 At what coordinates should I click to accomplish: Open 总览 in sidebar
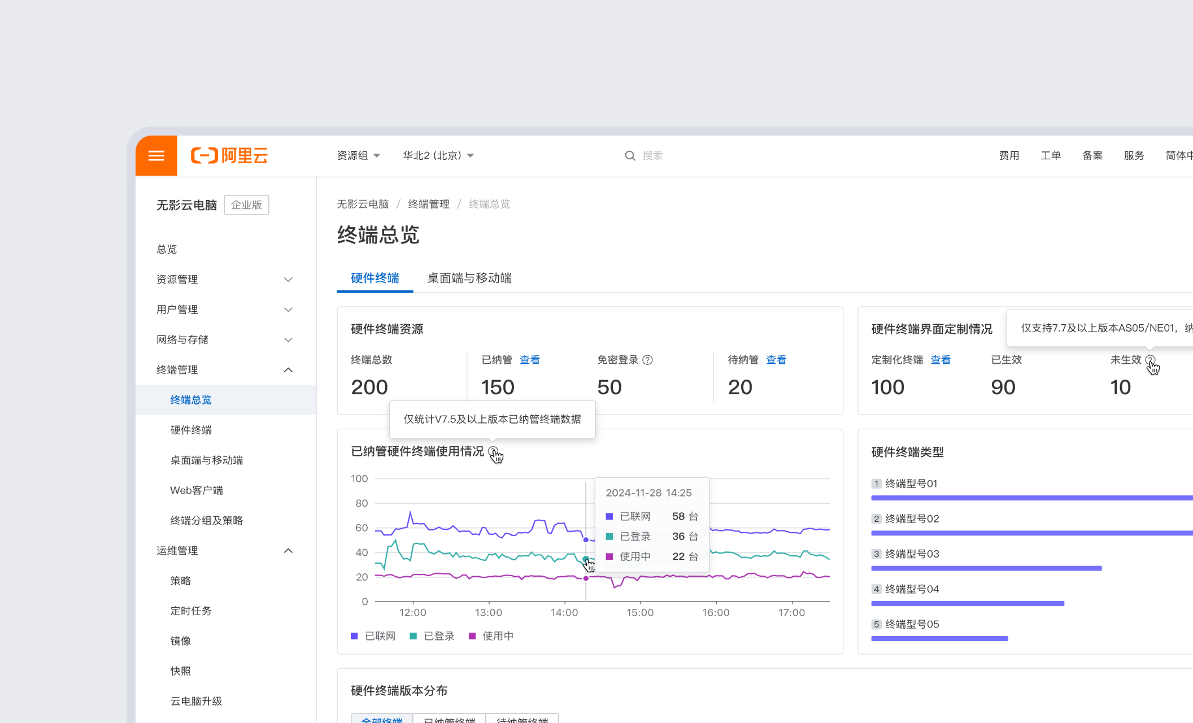pos(225,249)
